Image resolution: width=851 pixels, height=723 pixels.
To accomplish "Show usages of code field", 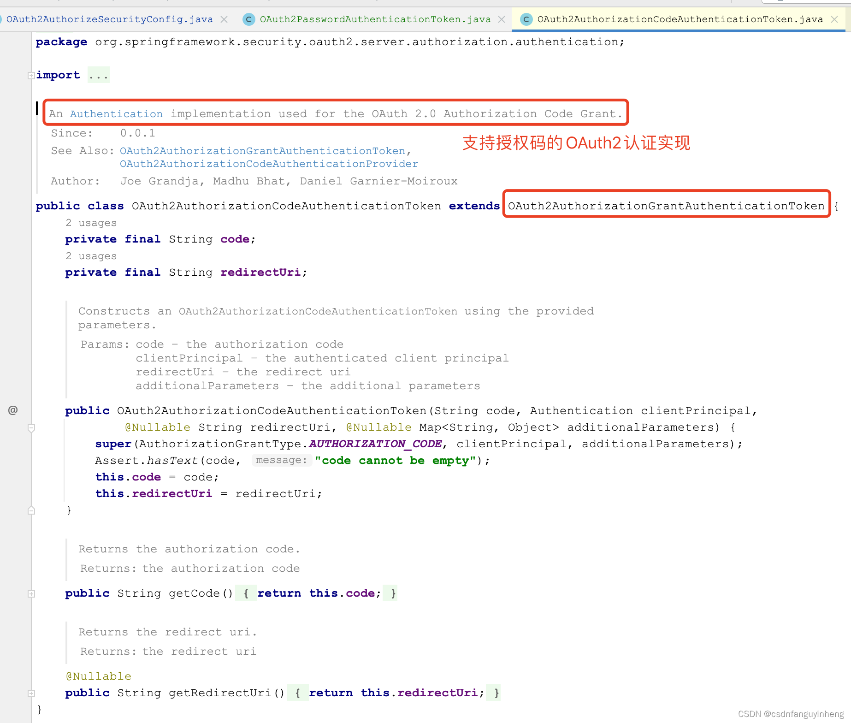I will coord(91,223).
